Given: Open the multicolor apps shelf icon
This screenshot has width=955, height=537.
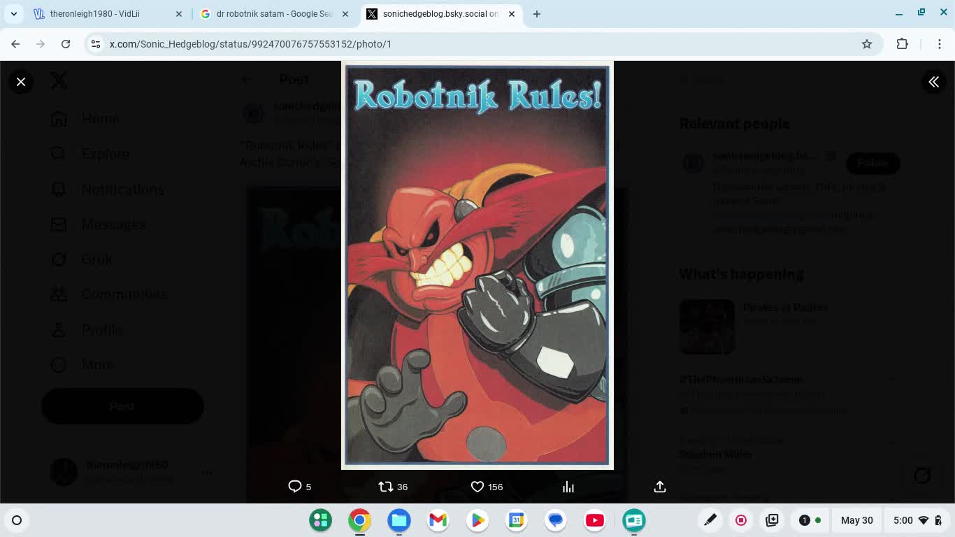Looking at the screenshot, I should pyautogui.click(x=321, y=520).
